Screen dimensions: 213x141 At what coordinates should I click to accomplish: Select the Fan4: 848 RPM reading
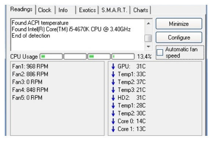tap(30, 90)
